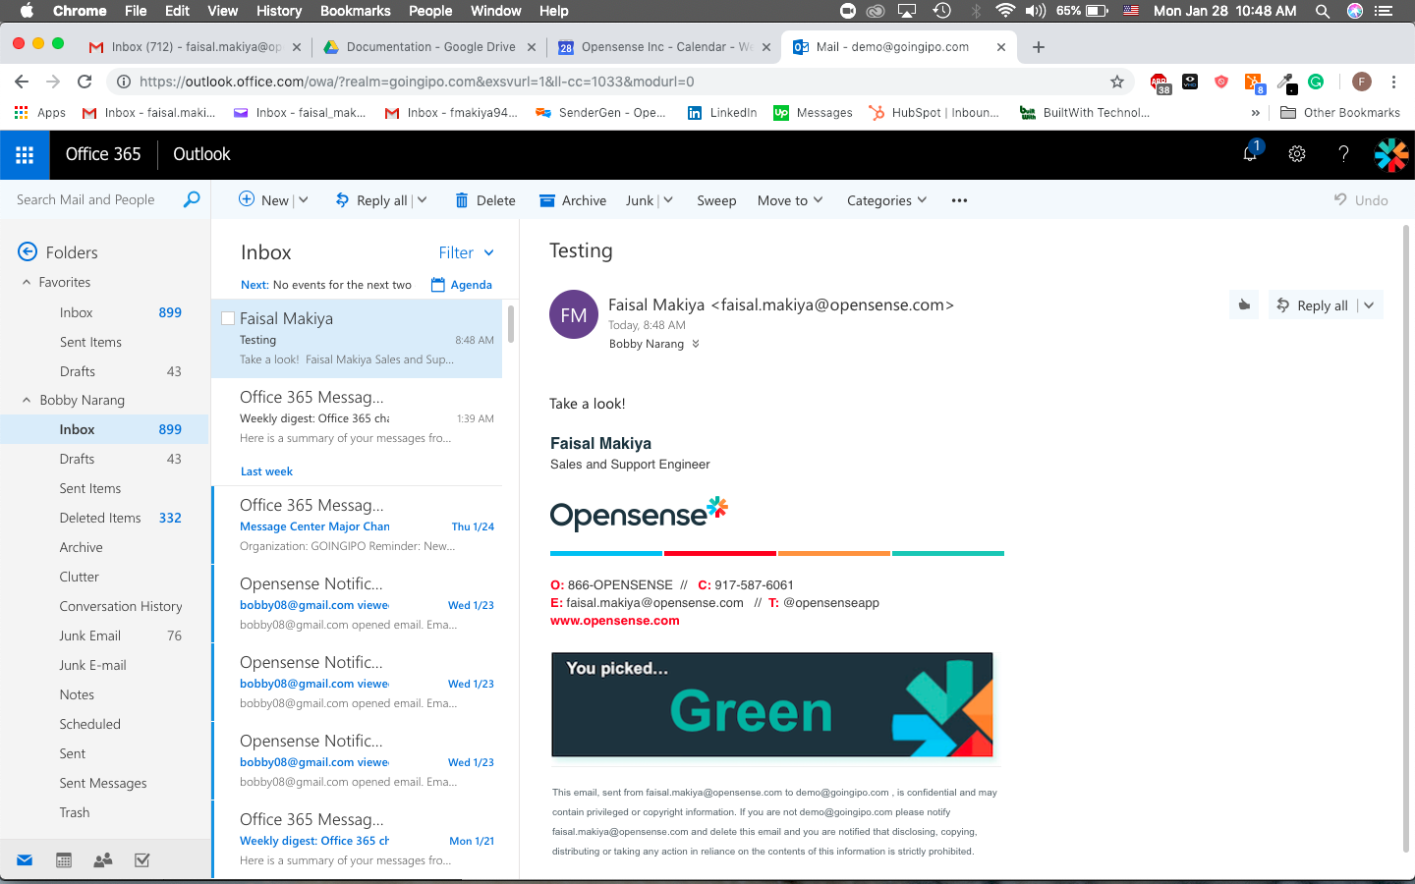This screenshot has width=1415, height=884.
Task: Switch to Gmail Inbox (712) tab
Action: point(195,46)
